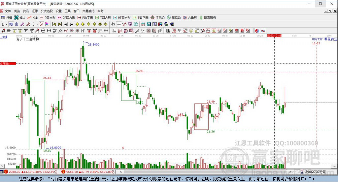
Task: Open the 江恩 menu
Action: (x=35, y=11)
